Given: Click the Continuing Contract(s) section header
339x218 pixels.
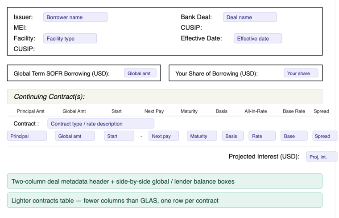Looking at the screenshot, I should [x=165, y=97].
